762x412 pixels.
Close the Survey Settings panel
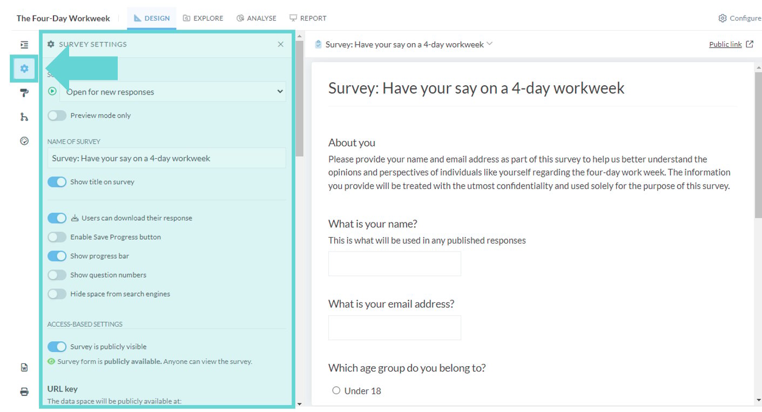(x=281, y=44)
